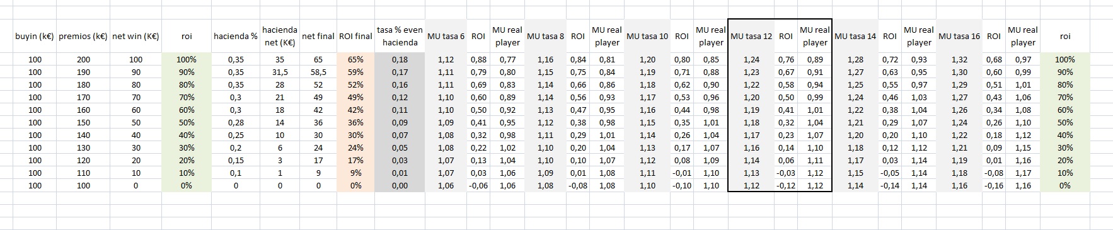
Task: Select the 58,5 net final cell
Action: [318, 72]
